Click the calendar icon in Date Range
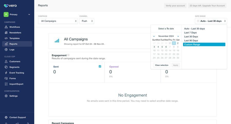The image size is (231, 124). pos(198,21)
